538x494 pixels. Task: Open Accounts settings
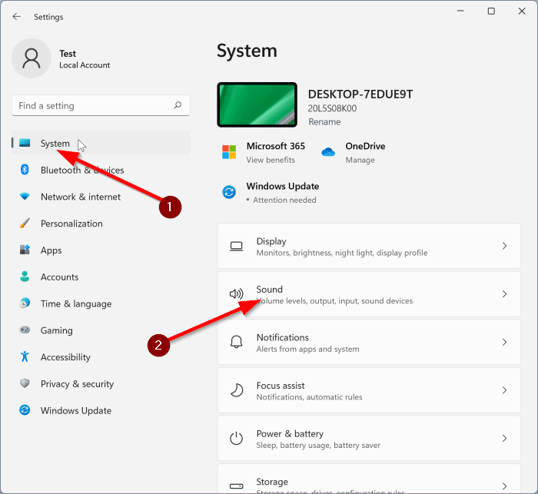tap(101, 277)
